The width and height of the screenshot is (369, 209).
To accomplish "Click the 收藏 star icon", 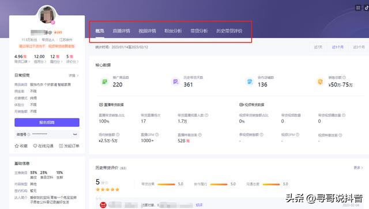I will (17, 146).
